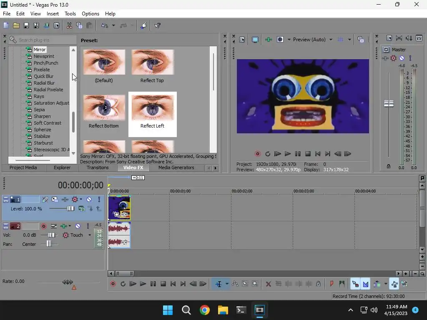Screen dimensions: 427x320
Task: Select the Zoom Edit tool magnifier
Action: pyautogui.click(x=255, y=284)
